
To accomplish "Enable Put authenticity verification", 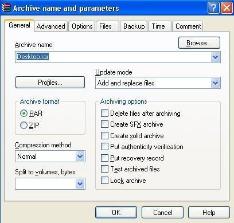I will [x=104, y=147].
